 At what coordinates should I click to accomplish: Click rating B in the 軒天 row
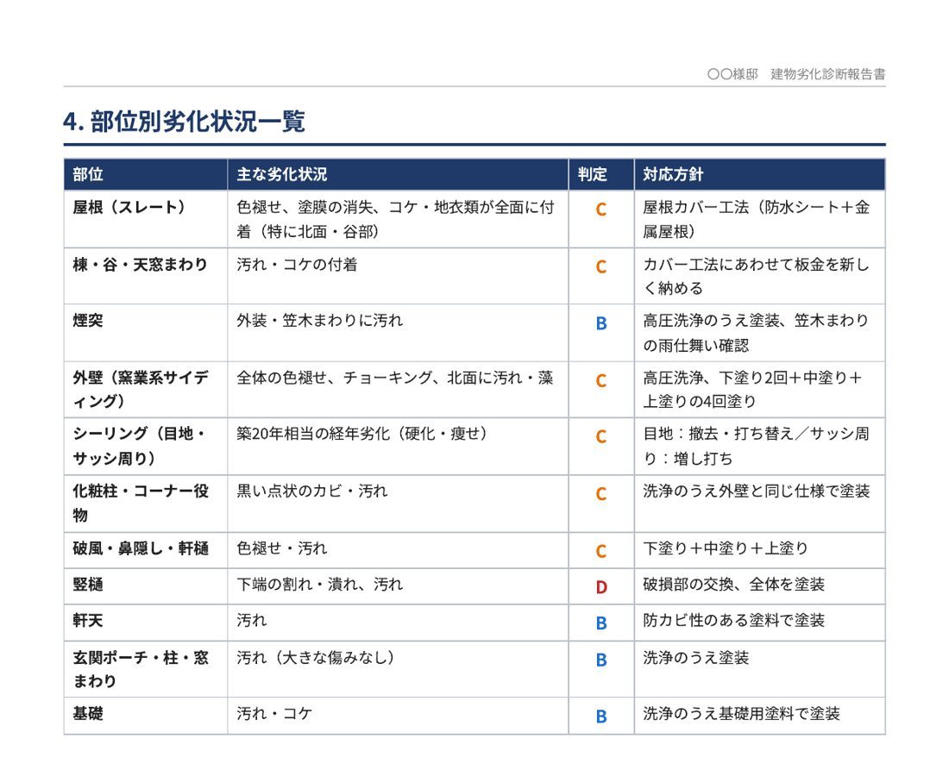601,623
